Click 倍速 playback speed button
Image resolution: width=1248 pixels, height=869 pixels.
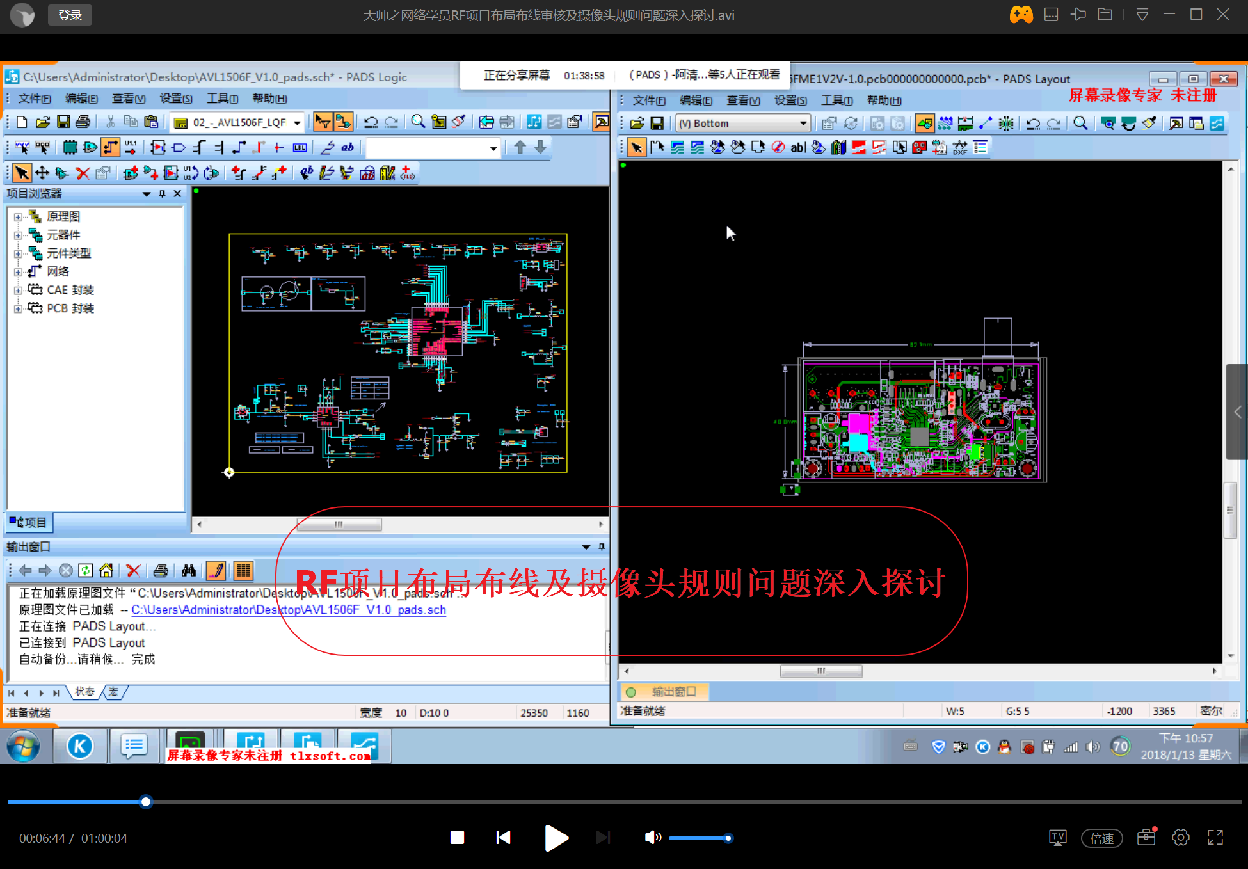(1101, 838)
